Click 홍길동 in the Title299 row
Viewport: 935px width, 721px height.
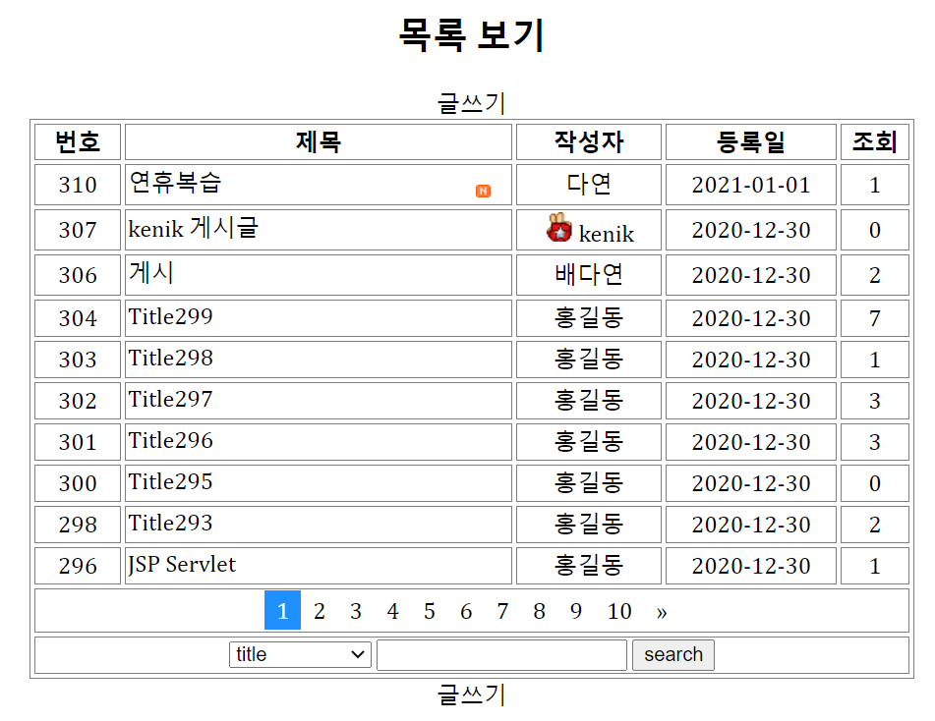pyautogui.click(x=589, y=317)
